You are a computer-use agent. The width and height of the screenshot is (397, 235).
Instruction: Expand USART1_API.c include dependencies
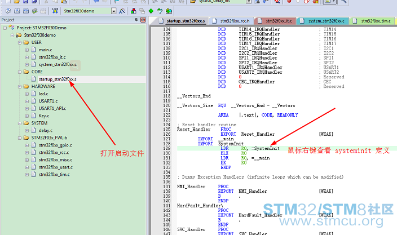click(x=27, y=109)
